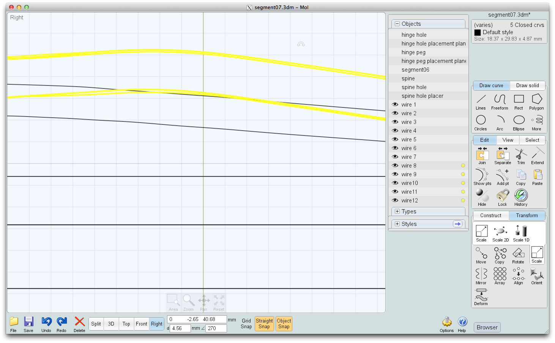Switch to the Draw solid tab

coord(527,86)
